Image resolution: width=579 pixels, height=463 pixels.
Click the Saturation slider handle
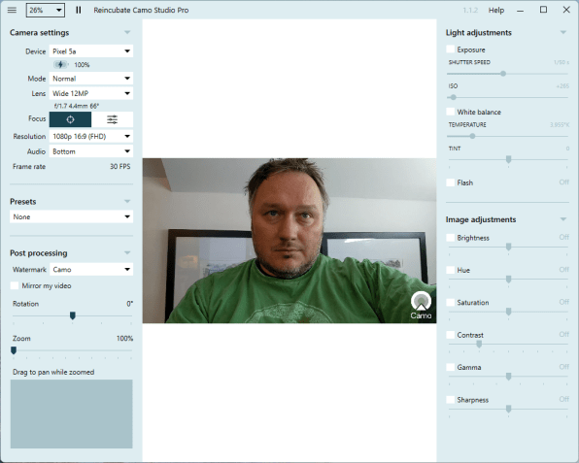pos(508,312)
